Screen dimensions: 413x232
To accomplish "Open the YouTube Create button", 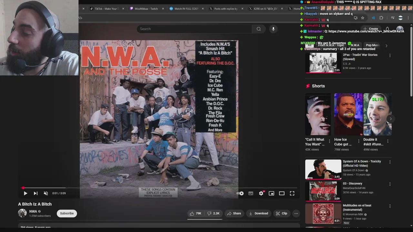I will (371, 29).
